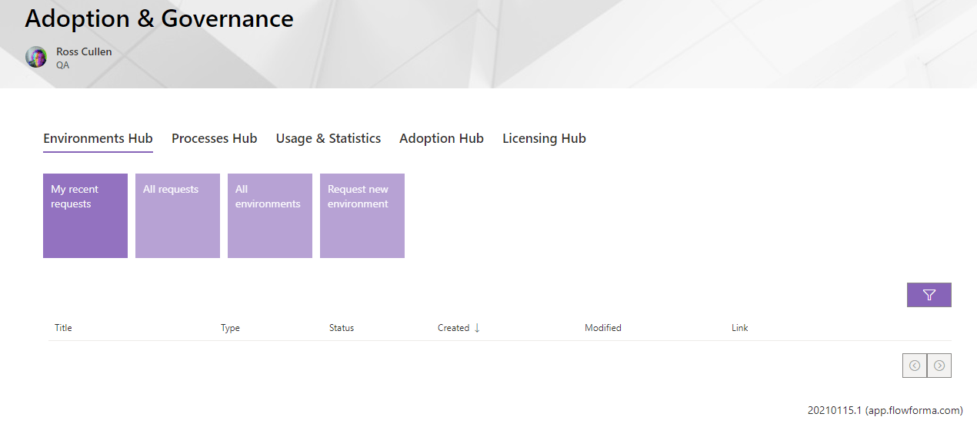
Task: Toggle Created column sort arrow
Action: (477, 328)
